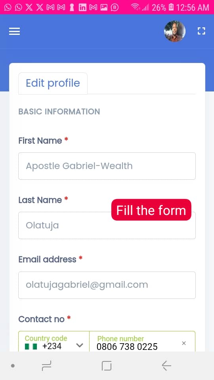Focus the First Name input field
214x380 pixels.
click(107, 166)
